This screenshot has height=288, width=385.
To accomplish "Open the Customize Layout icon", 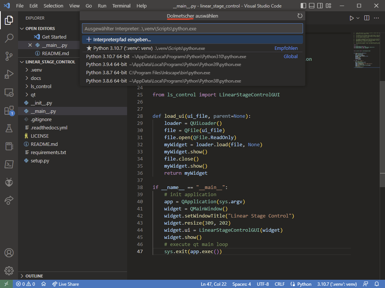I will point(329,6).
